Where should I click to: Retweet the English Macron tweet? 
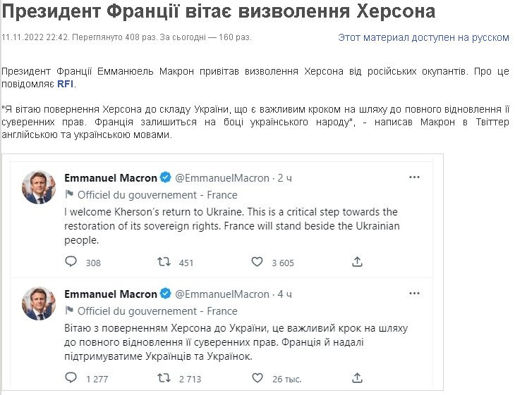pos(164,262)
